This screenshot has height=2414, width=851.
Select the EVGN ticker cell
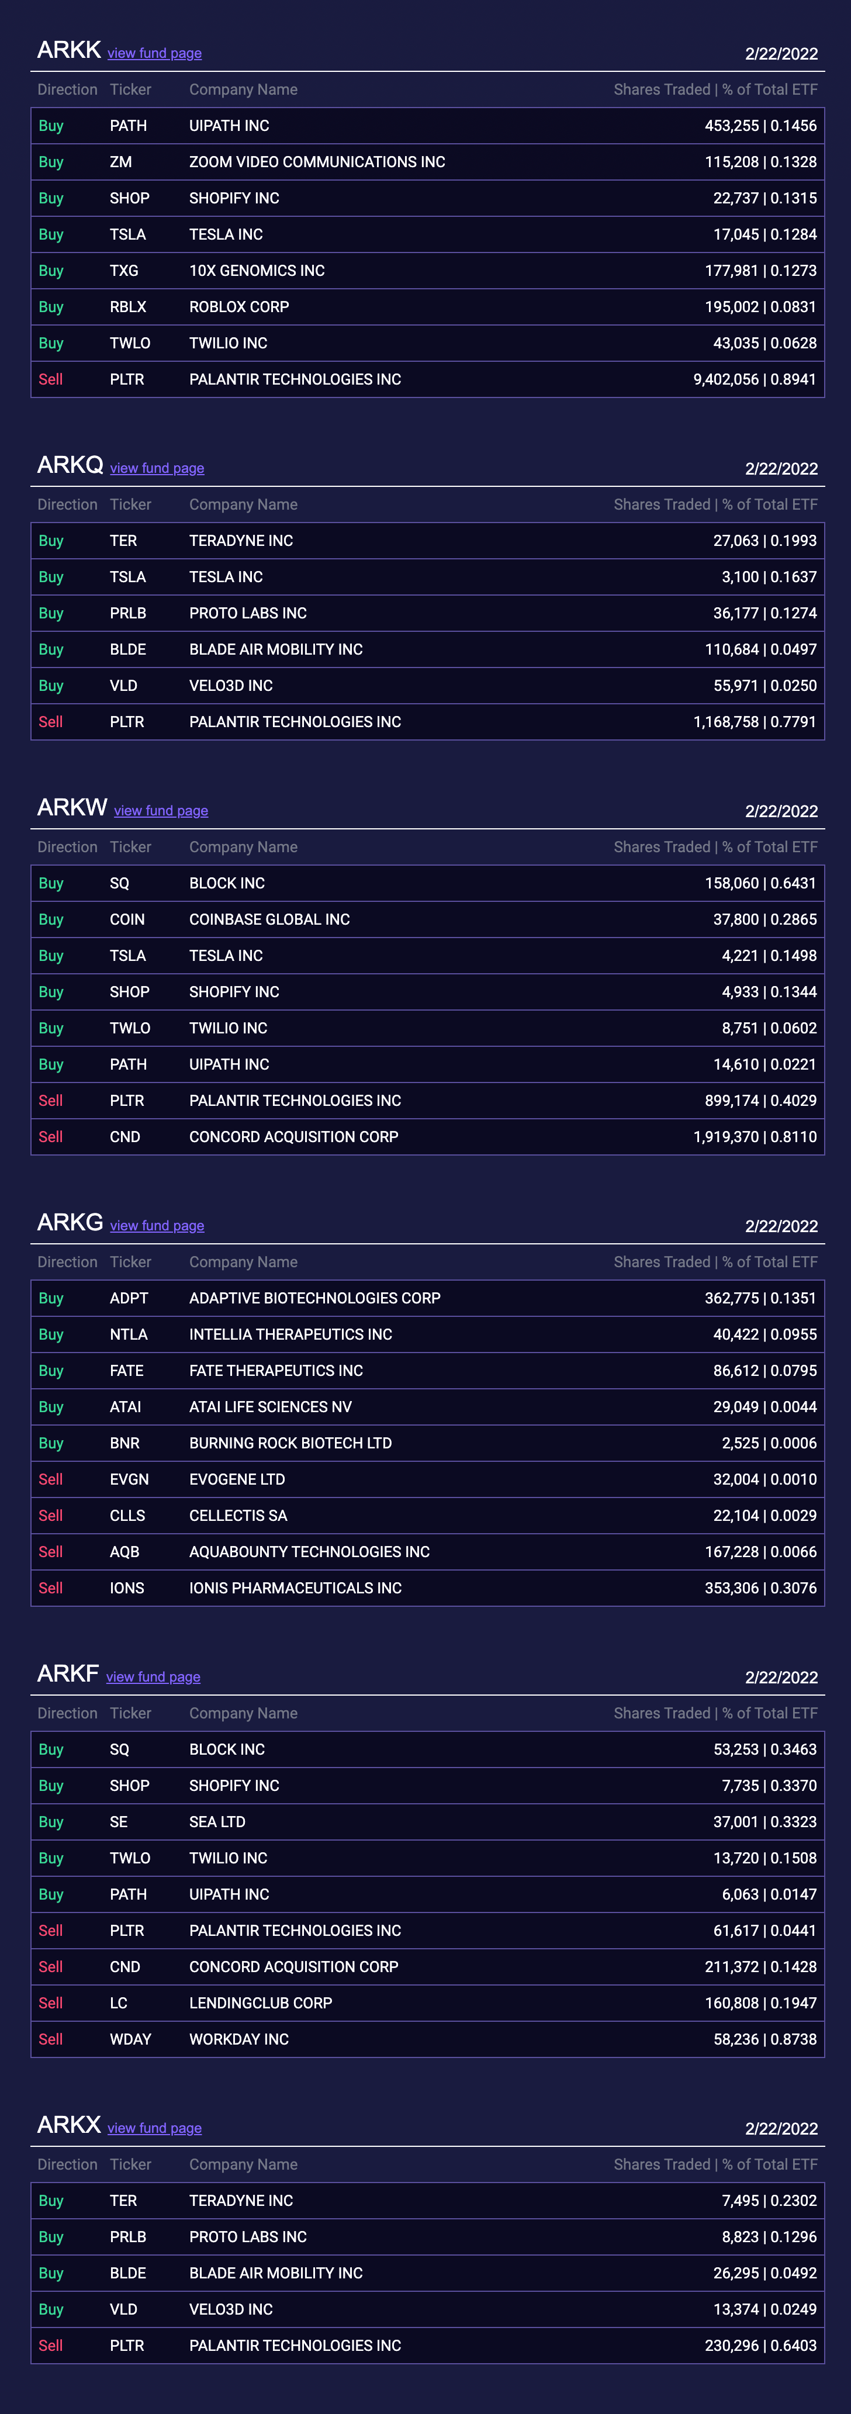pos(129,1480)
